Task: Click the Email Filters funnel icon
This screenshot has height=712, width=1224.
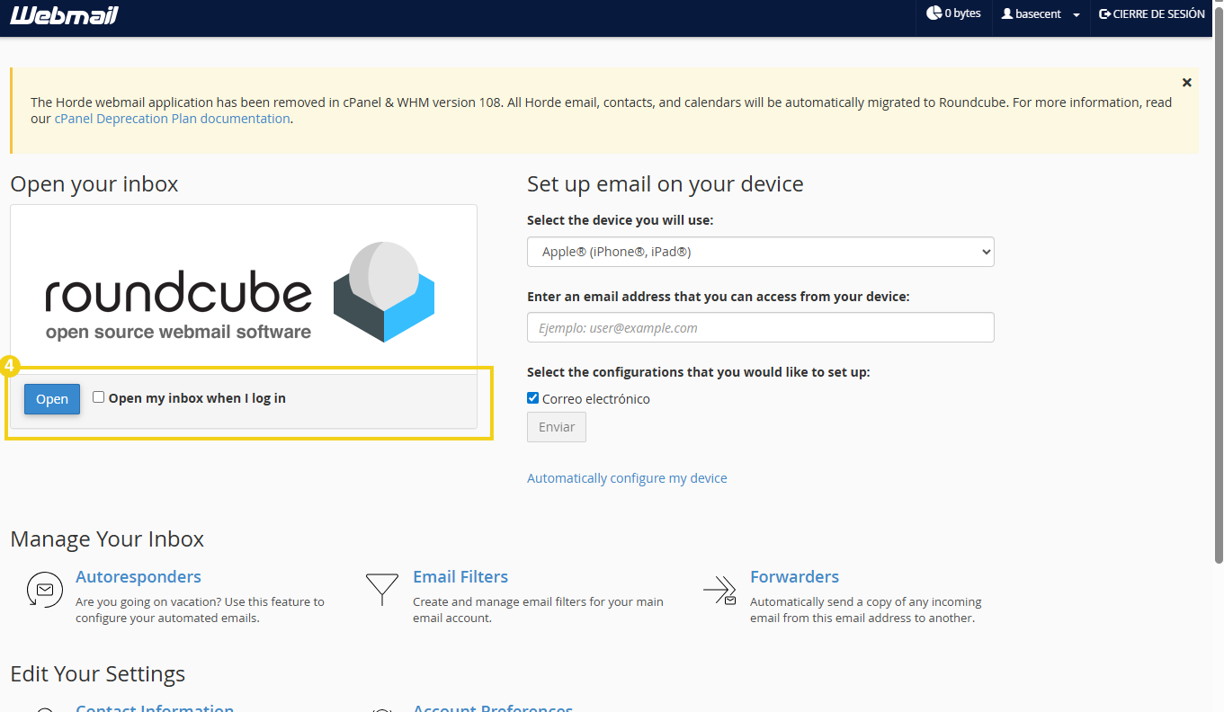Action: (x=382, y=590)
